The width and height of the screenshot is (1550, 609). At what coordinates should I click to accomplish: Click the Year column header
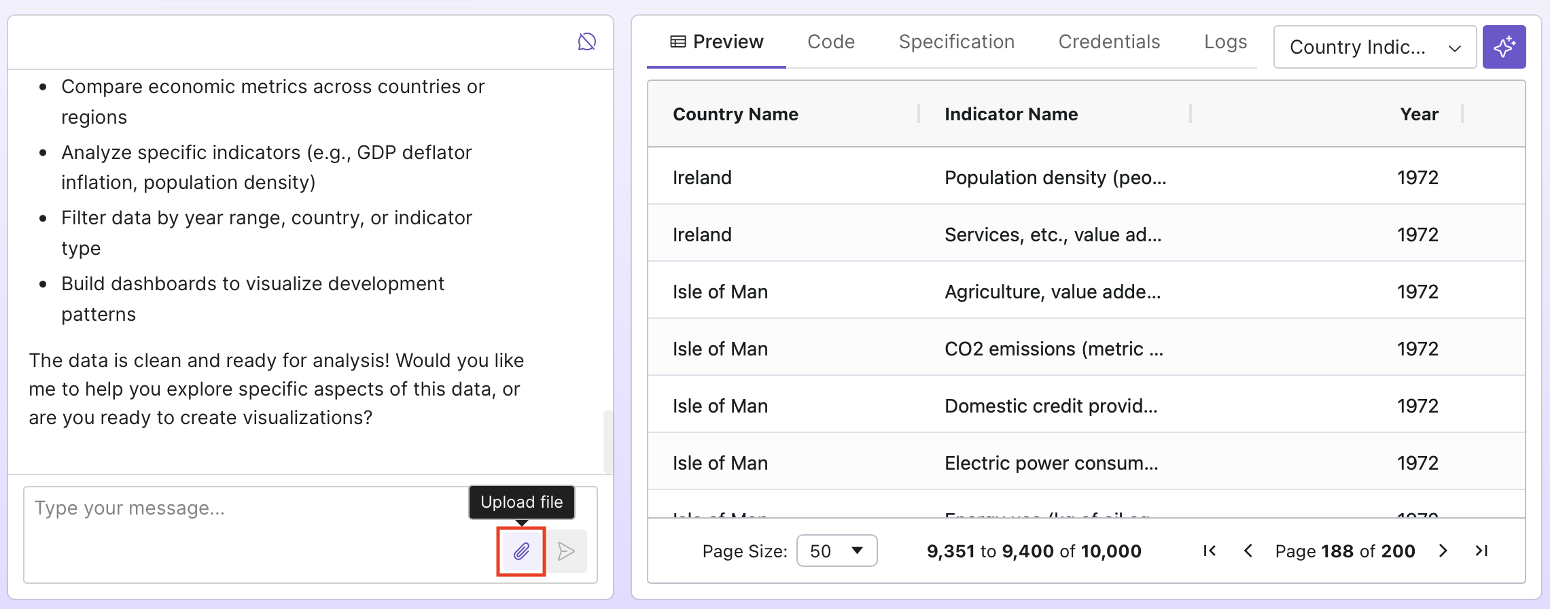(x=1419, y=114)
